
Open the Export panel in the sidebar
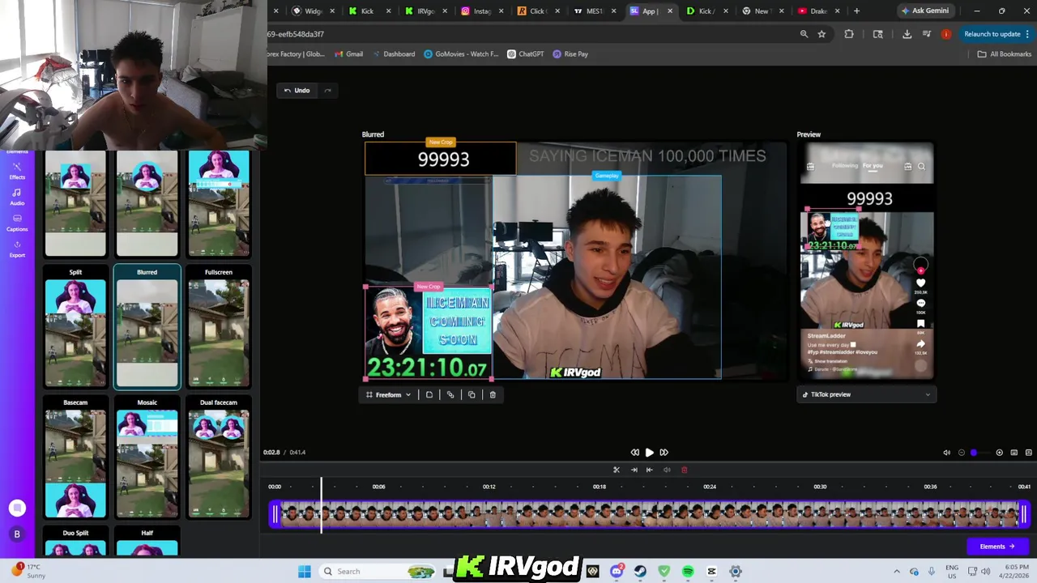point(17,249)
